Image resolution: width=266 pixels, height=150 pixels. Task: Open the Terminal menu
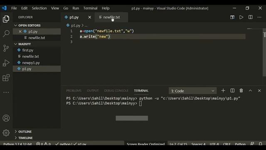[90, 8]
